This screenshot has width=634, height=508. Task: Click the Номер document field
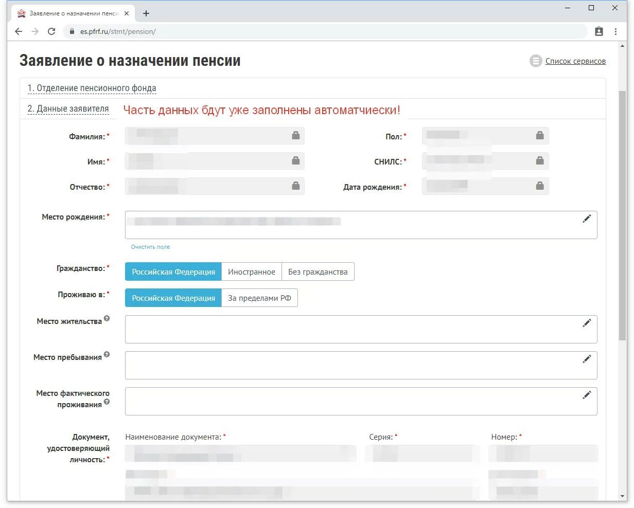(x=543, y=453)
